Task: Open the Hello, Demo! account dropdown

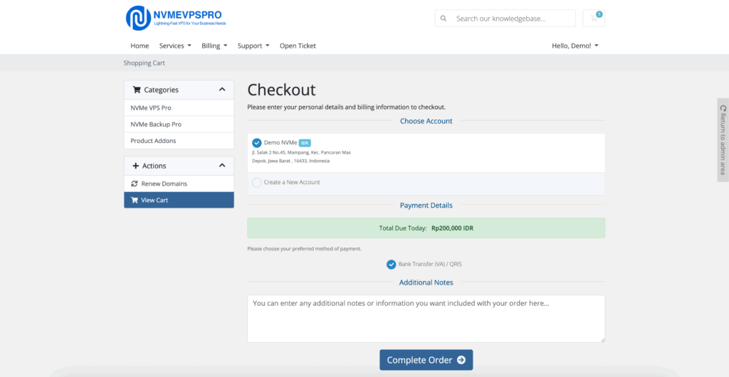Action: (x=575, y=46)
